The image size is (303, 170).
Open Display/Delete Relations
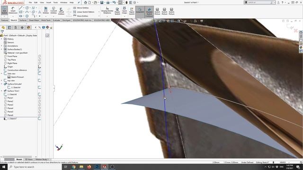point(107,10)
